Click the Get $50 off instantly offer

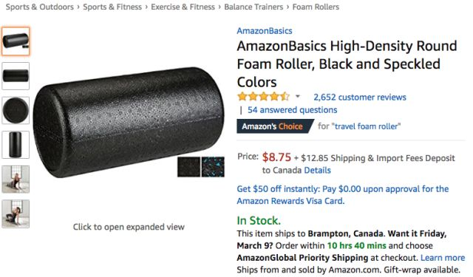click(x=343, y=195)
